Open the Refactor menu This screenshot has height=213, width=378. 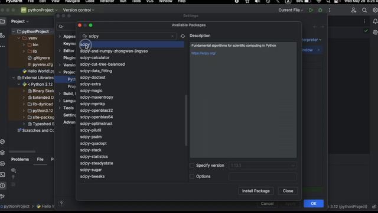107,1
